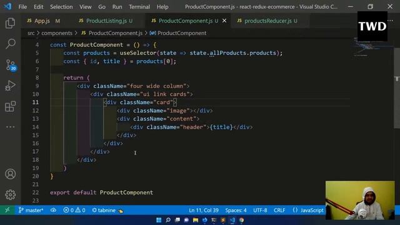
Task: Open Windows taskbar search
Action: click(x=168, y=220)
